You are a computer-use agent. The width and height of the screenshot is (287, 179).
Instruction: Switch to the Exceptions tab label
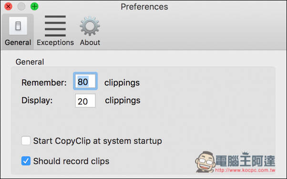[x=55, y=42]
